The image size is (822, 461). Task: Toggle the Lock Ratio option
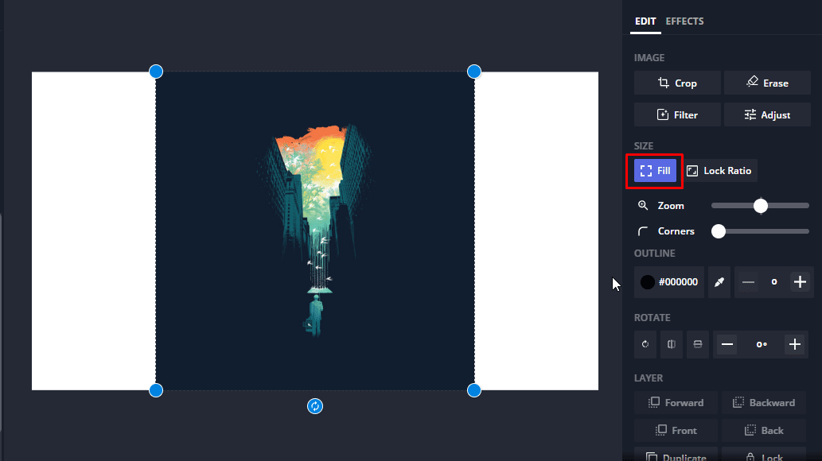[719, 171]
